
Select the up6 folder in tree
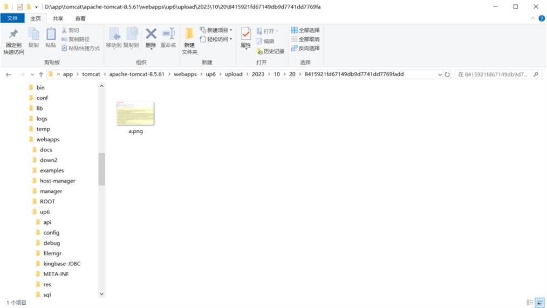click(45, 212)
